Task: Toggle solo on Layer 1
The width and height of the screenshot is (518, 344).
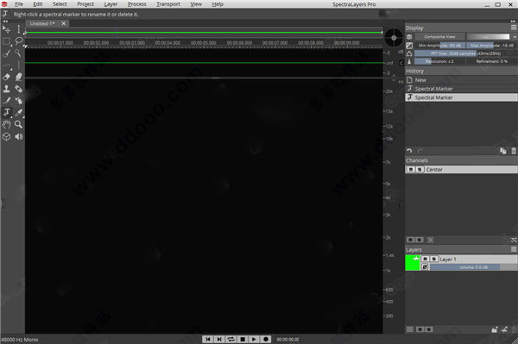Action: (x=433, y=259)
